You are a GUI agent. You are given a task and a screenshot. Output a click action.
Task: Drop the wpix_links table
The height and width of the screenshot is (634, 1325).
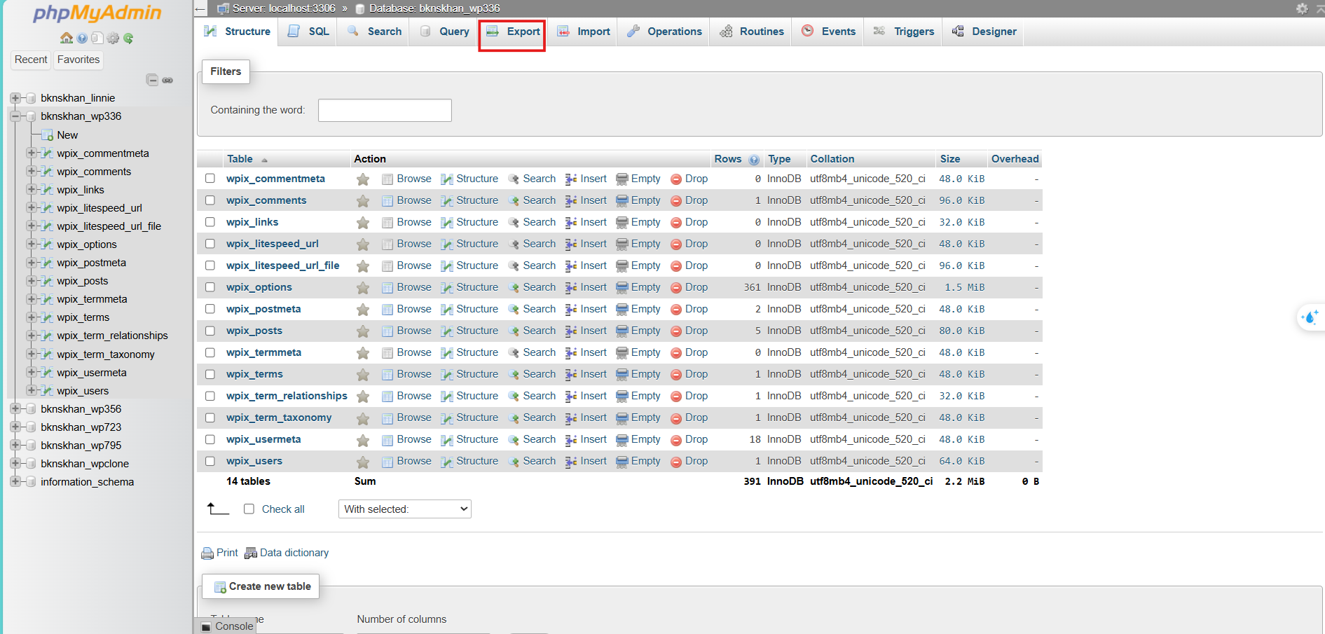coord(689,222)
